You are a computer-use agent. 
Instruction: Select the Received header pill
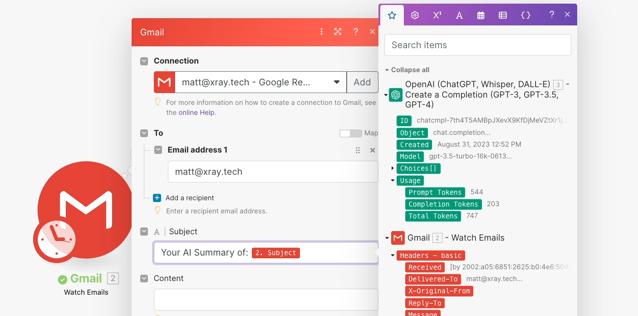425,267
